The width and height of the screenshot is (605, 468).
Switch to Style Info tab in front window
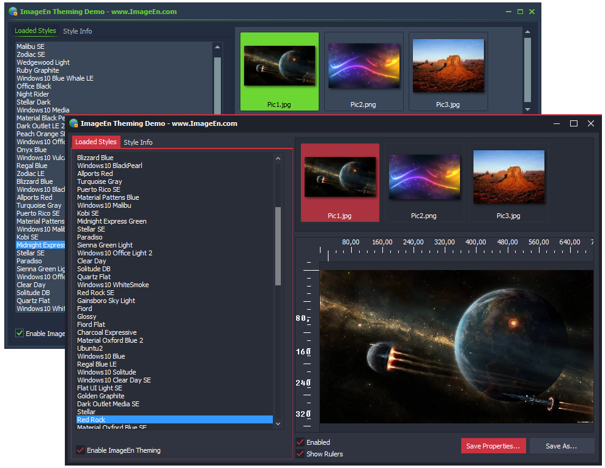pos(138,142)
